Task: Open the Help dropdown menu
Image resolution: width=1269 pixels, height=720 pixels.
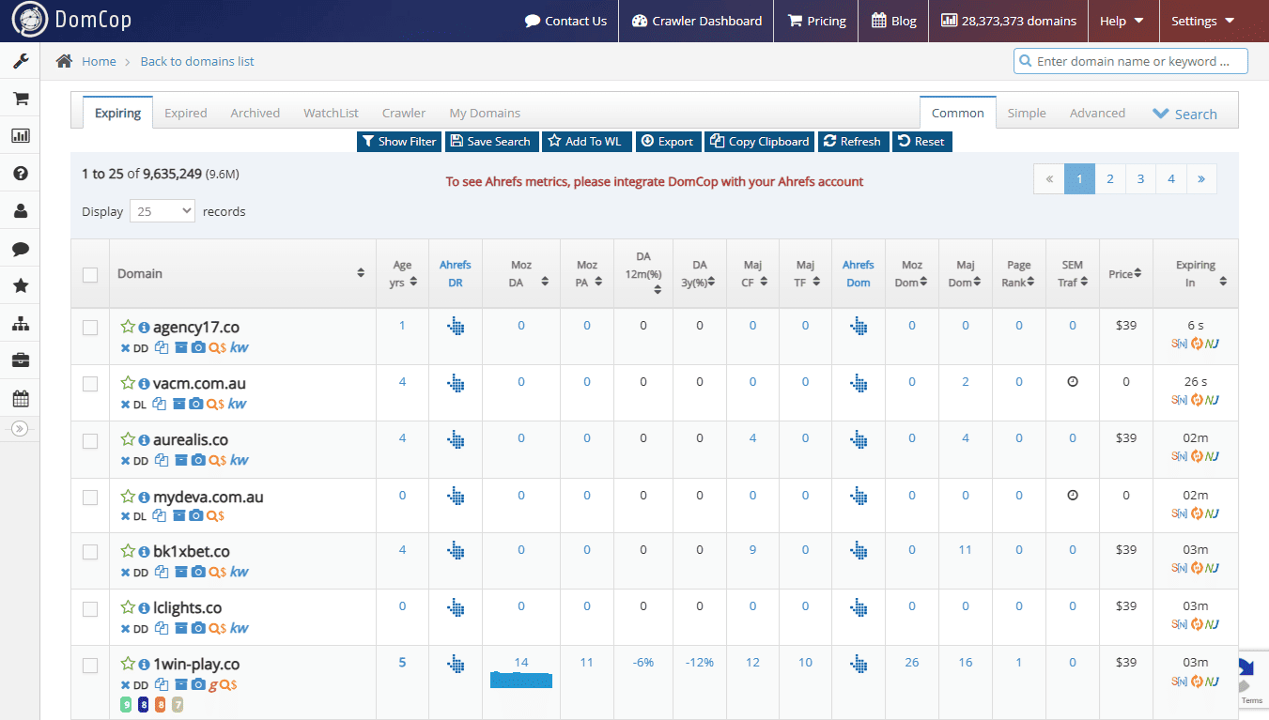Action: 1122,21
